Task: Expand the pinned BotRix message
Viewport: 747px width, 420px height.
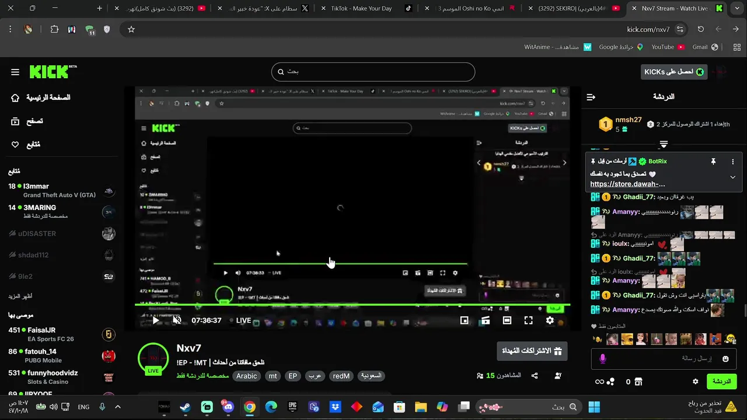Action: click(x=732, y=177)
